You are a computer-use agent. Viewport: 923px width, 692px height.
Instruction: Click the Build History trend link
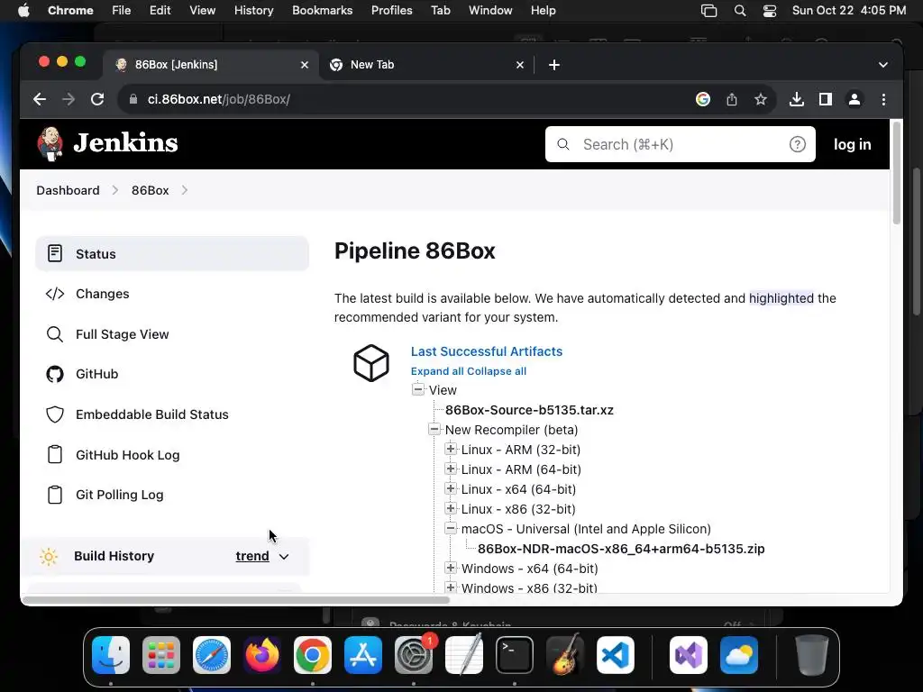click(x=252, y=556)
